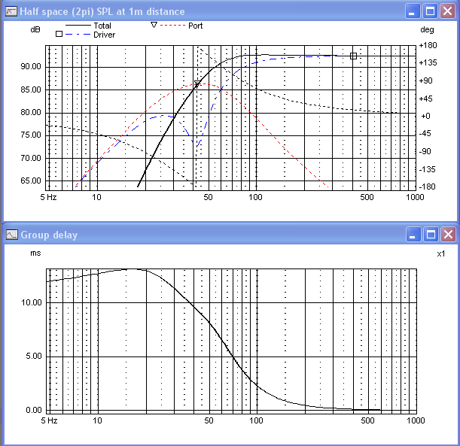Screen dimensions: 460x446
Task: Click the Group delay window icon
Action: tap(12, 235)
